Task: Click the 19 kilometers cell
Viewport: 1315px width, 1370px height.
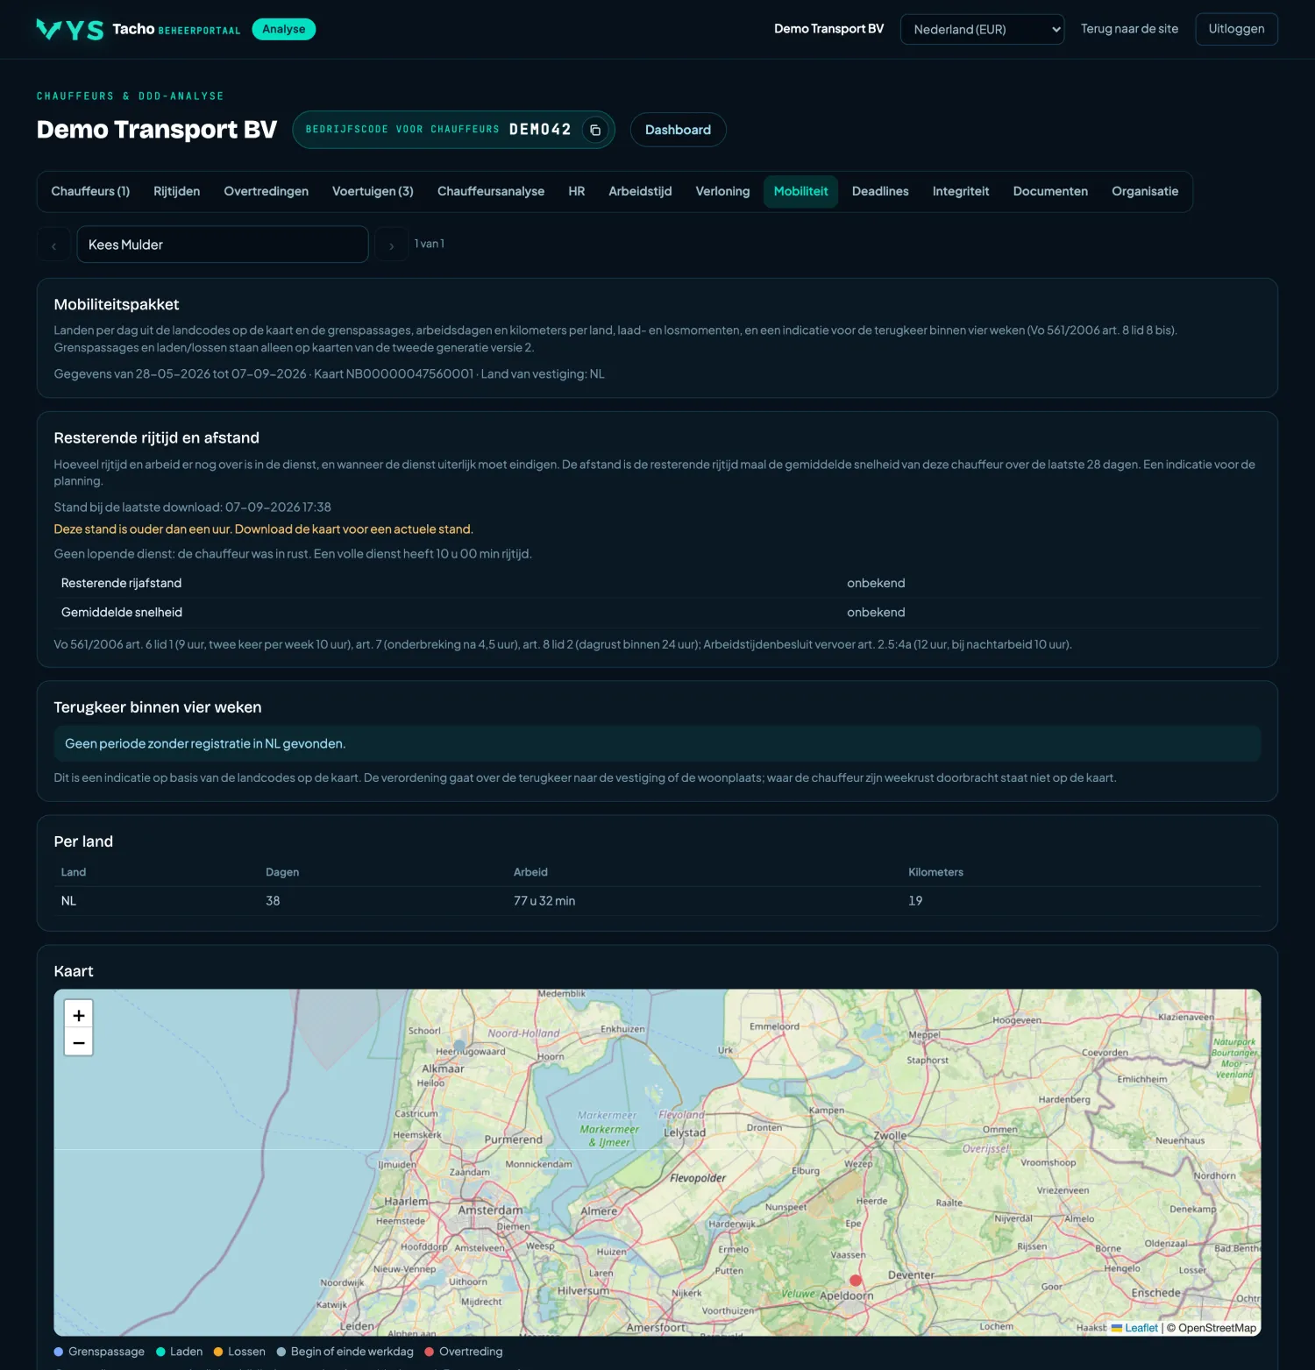Action: 915,901
